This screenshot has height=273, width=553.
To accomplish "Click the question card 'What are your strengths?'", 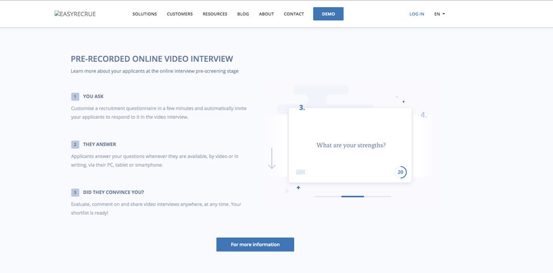I will [350, 145].
